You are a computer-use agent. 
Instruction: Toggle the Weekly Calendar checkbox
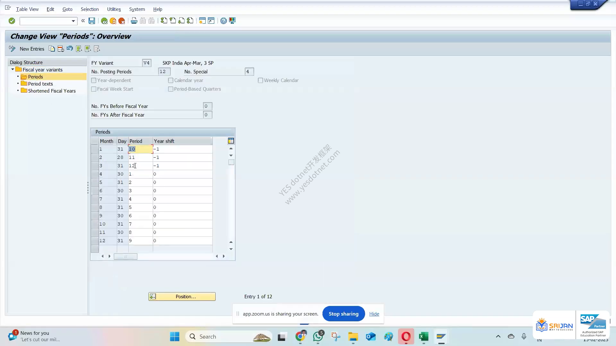coord(261,80)
